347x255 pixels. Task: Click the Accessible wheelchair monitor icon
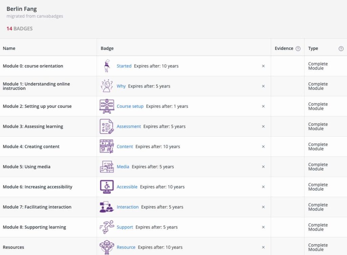(107, 187)
